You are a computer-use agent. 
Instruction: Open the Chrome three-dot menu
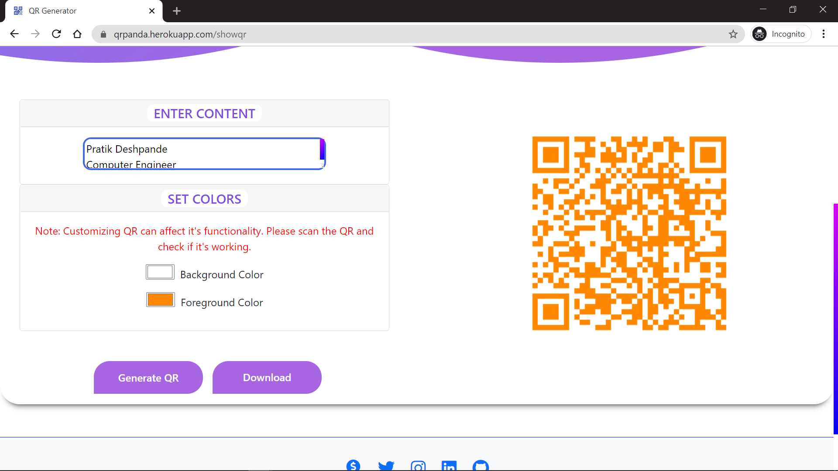pyautogui.click(x=824, y=34)
